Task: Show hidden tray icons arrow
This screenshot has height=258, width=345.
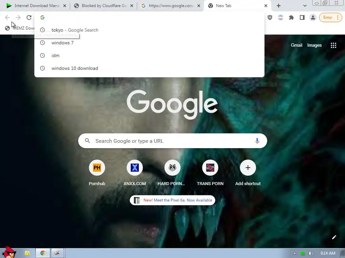Action: point(294,253)
